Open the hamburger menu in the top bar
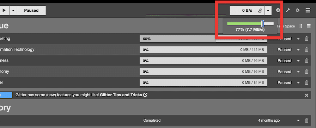Screen dimensions: 316x128 (308, 10)
